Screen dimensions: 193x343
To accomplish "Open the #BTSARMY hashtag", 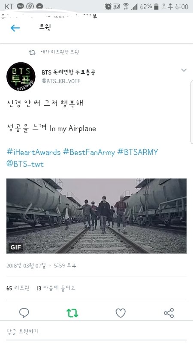I will pos(138,152).
